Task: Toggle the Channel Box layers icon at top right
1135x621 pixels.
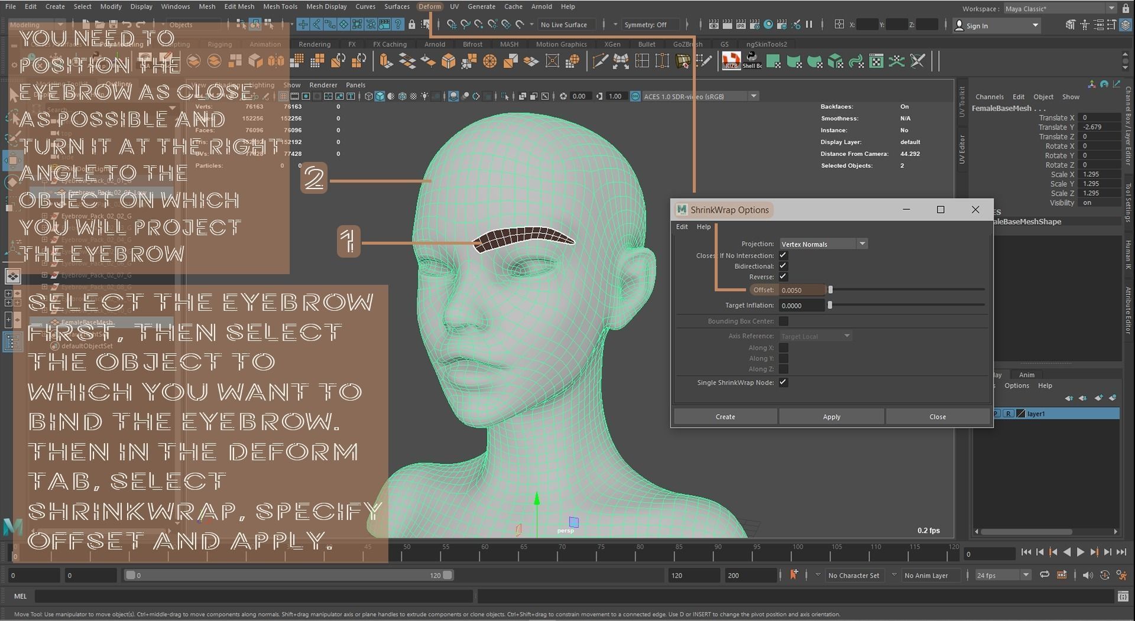Action: (1124, 25)
